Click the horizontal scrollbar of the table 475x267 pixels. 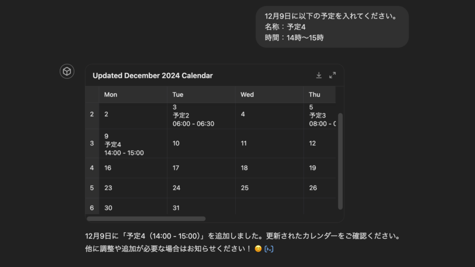(x=146, y=219)
